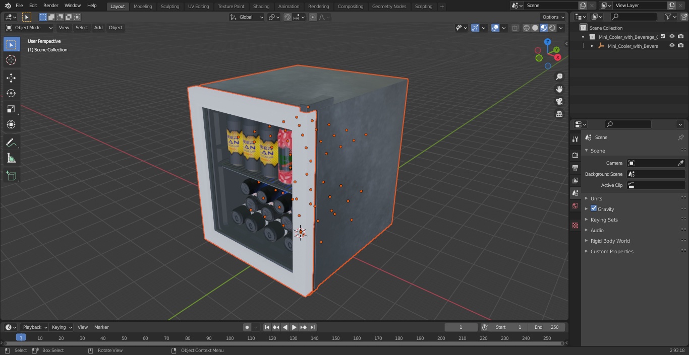Click the properties editor search field

click(x=628, y=124)
